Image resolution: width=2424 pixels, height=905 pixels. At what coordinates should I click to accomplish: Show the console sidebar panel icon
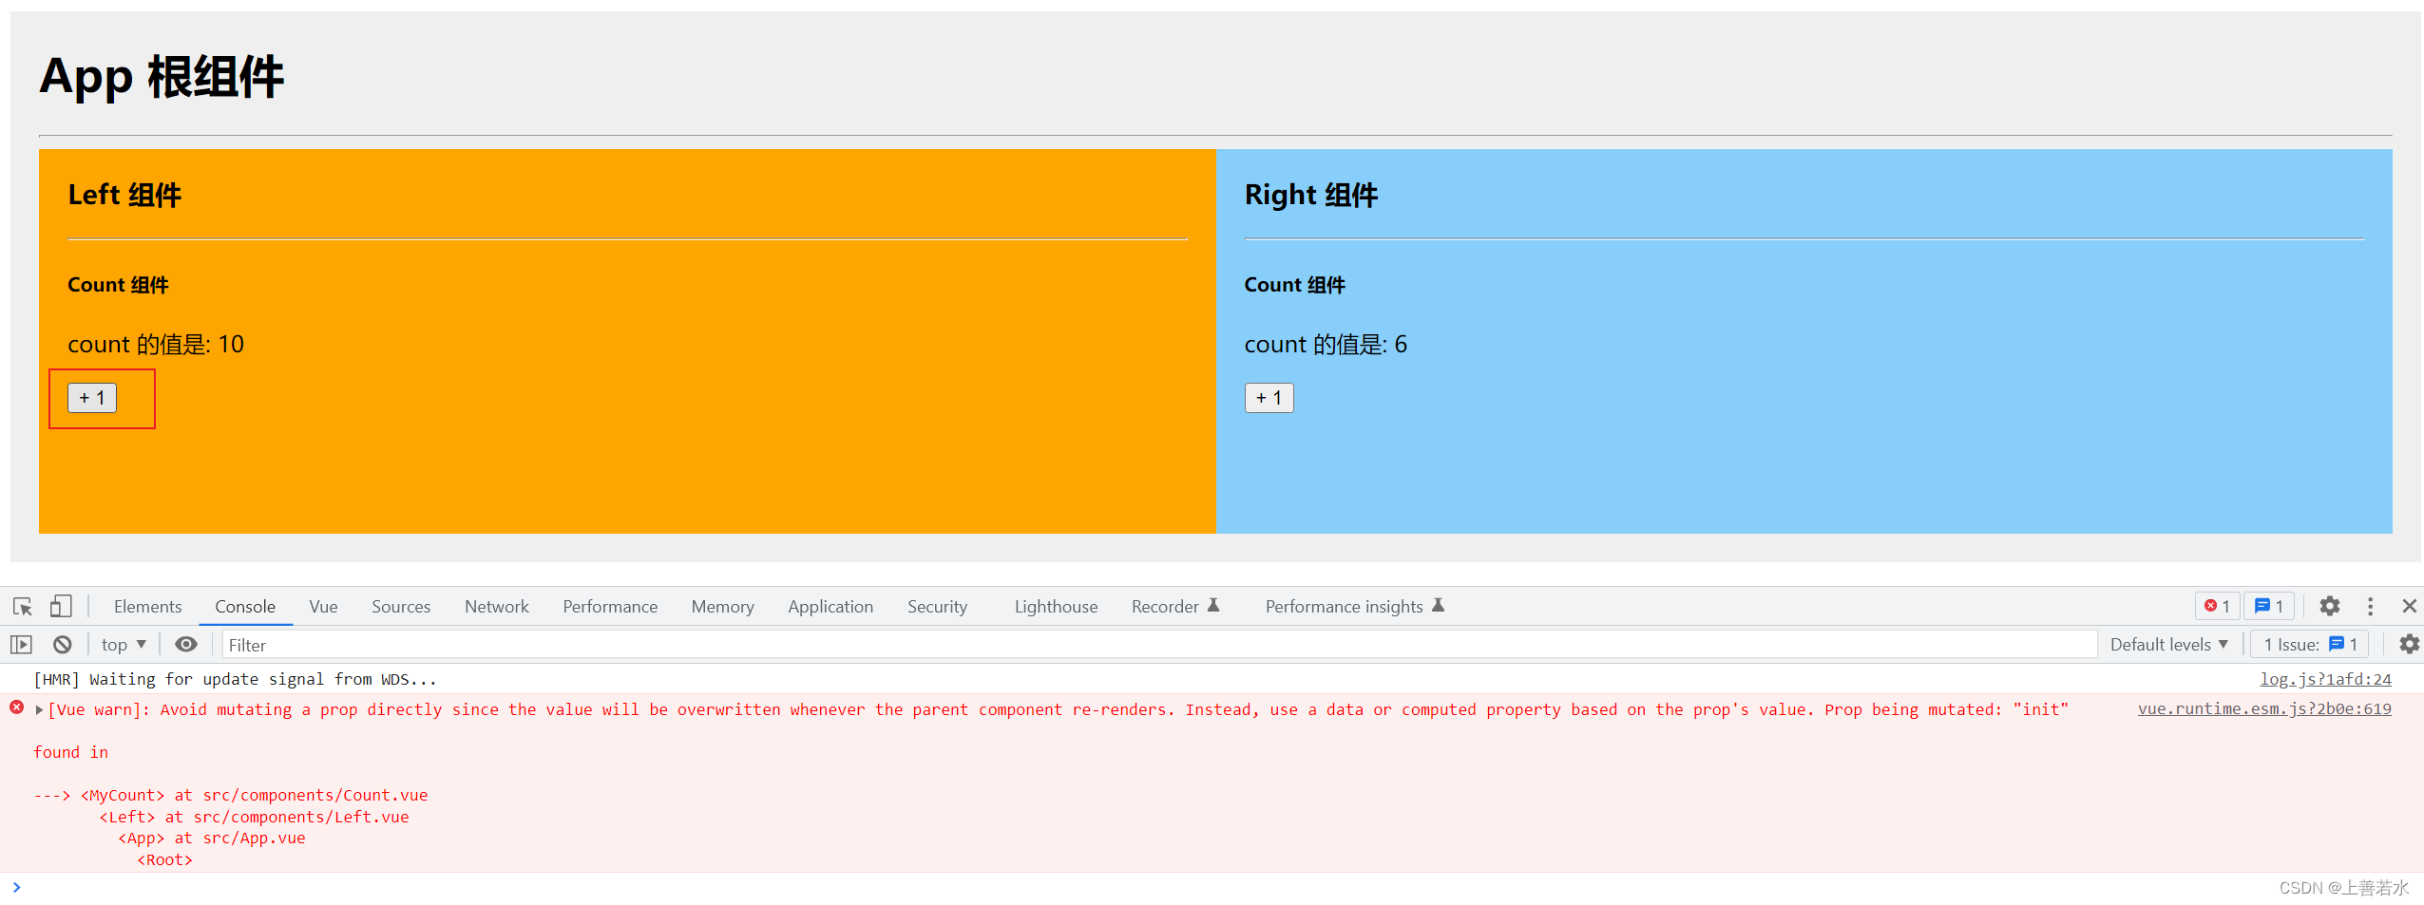[x=21, y=645]
